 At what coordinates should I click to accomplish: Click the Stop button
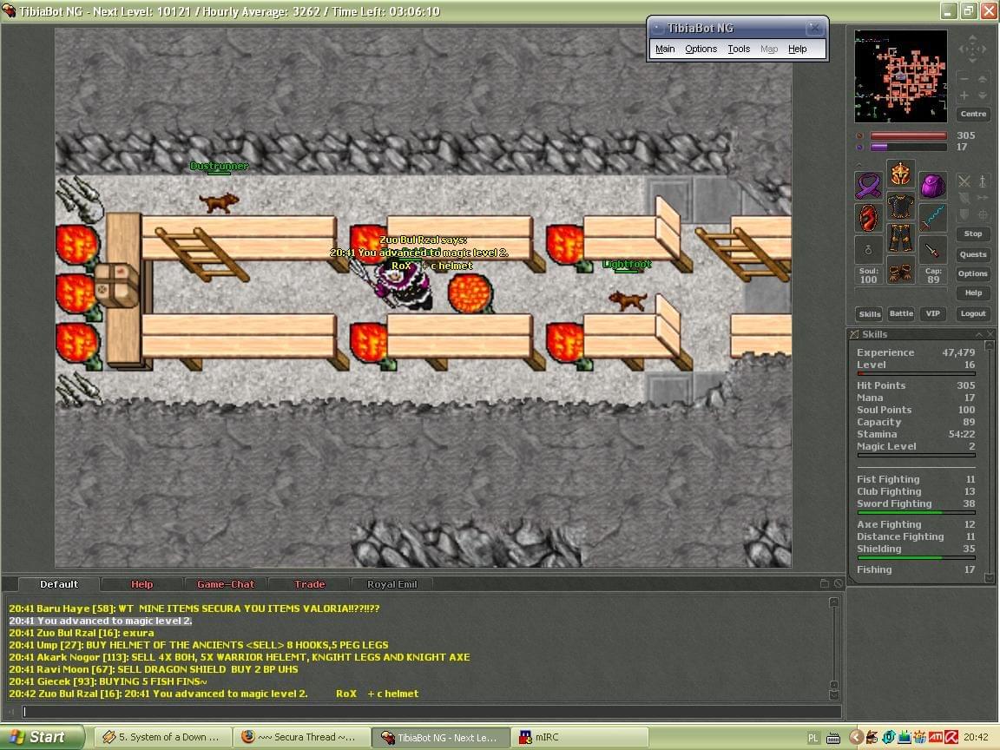pos(973,234)
